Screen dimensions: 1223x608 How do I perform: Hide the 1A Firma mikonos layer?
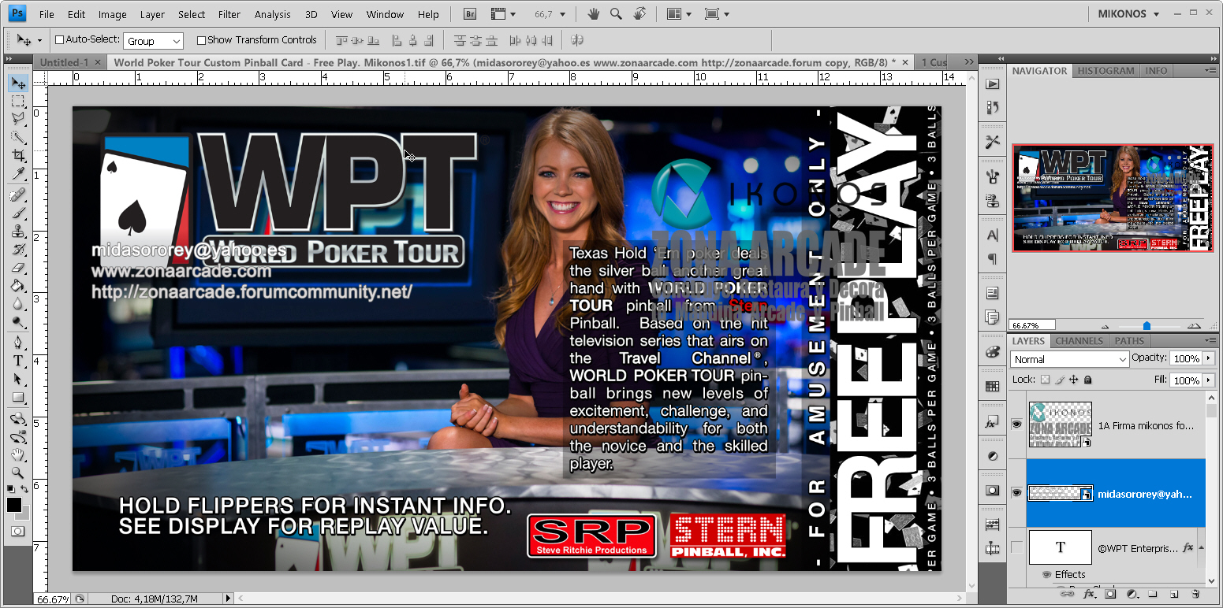[x=1016, y=424]
